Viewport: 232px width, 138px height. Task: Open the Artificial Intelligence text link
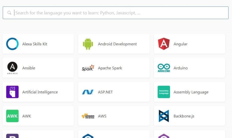(x=40, y=92)
